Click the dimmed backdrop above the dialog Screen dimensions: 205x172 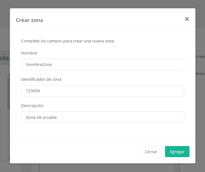[x=102, y=4]
